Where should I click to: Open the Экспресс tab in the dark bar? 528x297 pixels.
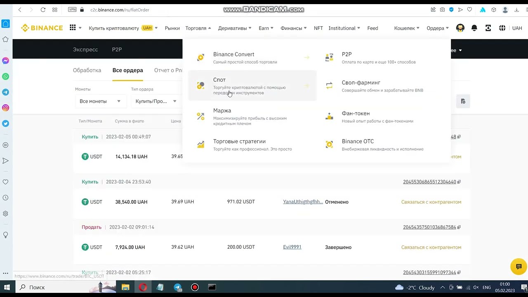click(x=85, y=49)
